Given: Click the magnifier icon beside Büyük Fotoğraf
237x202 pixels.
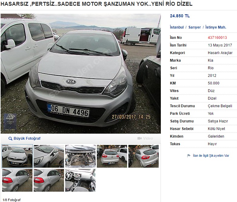Looking at the screenshot, I should [10, 139].
